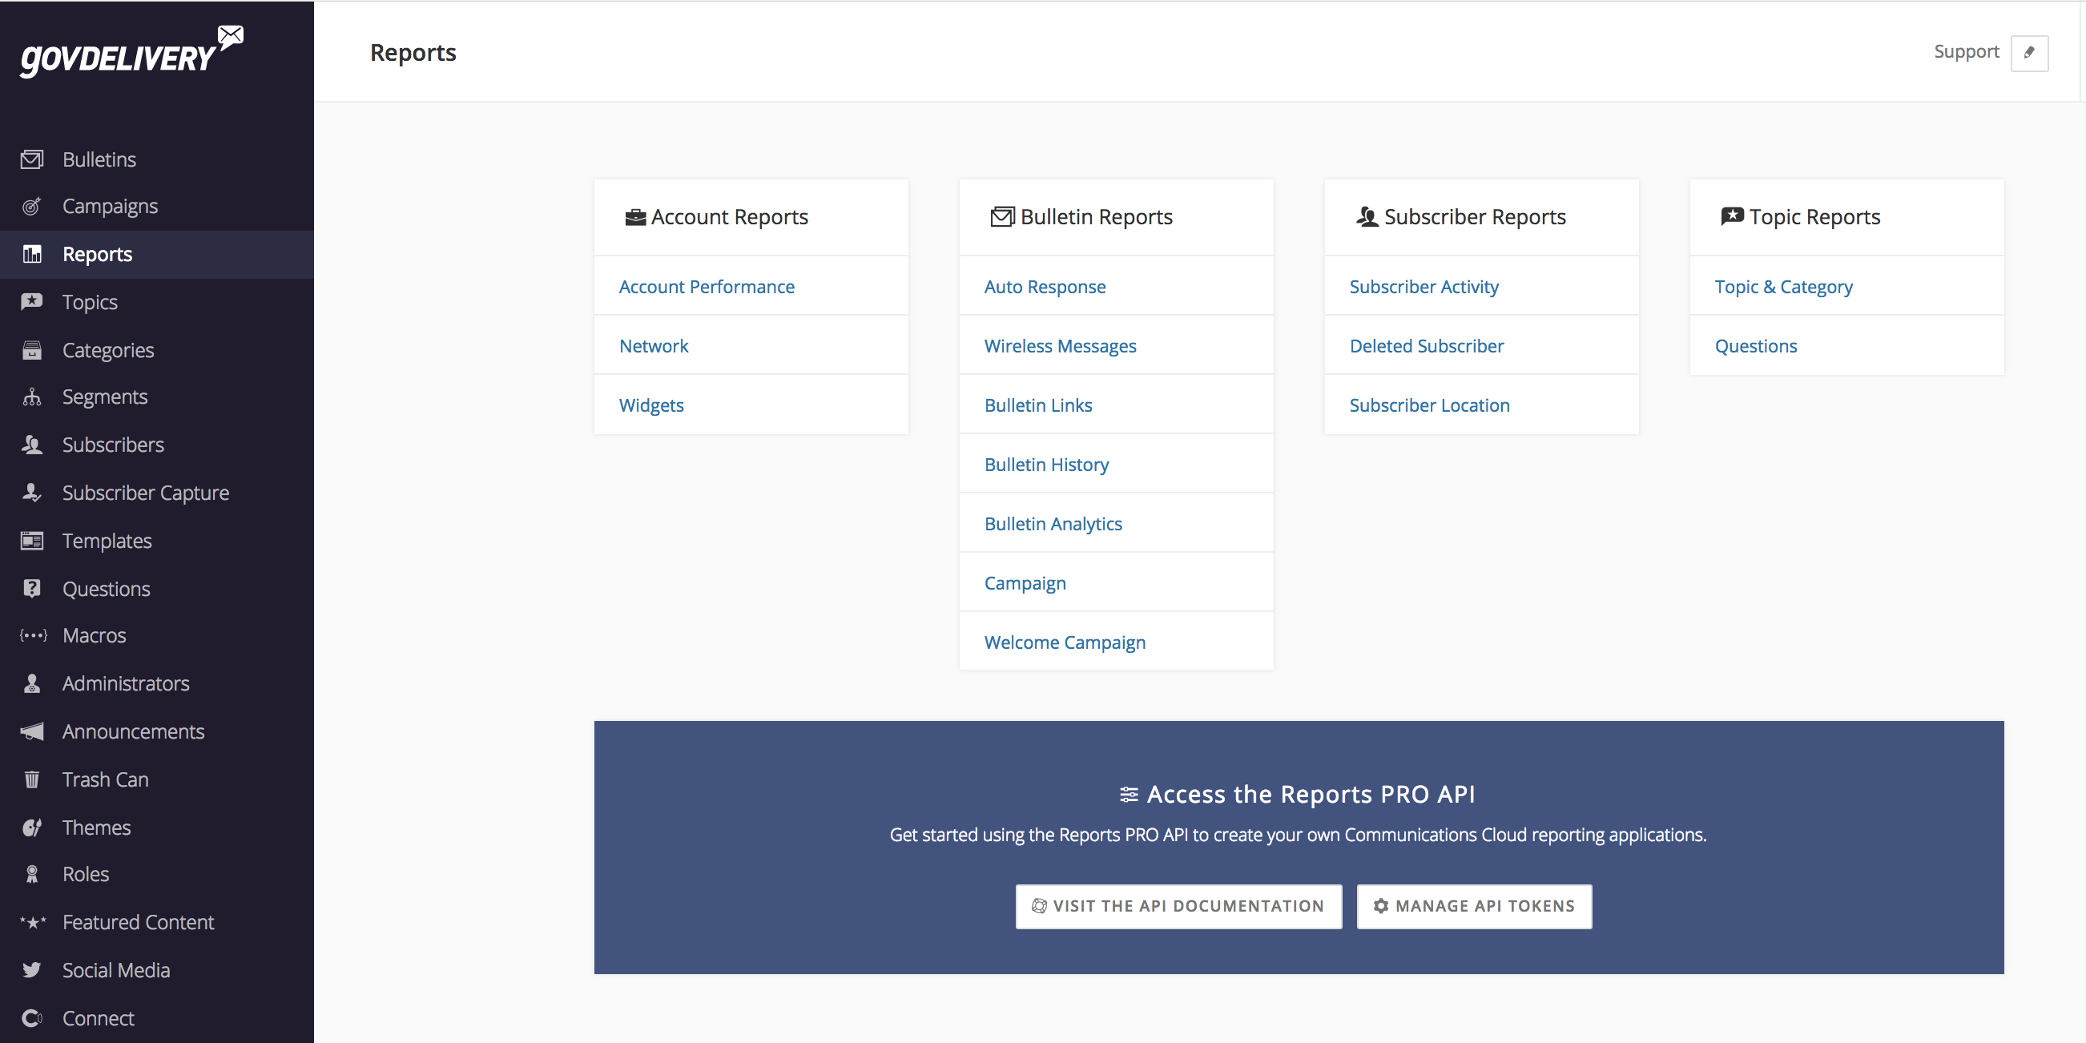The image size is (2086, 1043).
Task: Click the Macros braces icon
Action: (x=33, y=636)
